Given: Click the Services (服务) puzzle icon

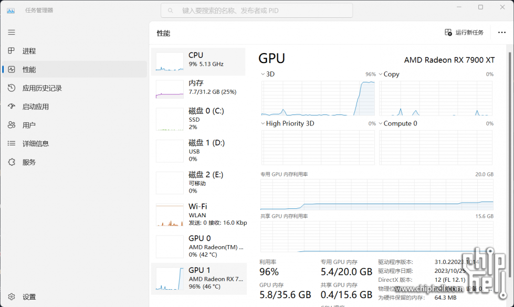Looking at the screenshot, I should click(12, 162).
